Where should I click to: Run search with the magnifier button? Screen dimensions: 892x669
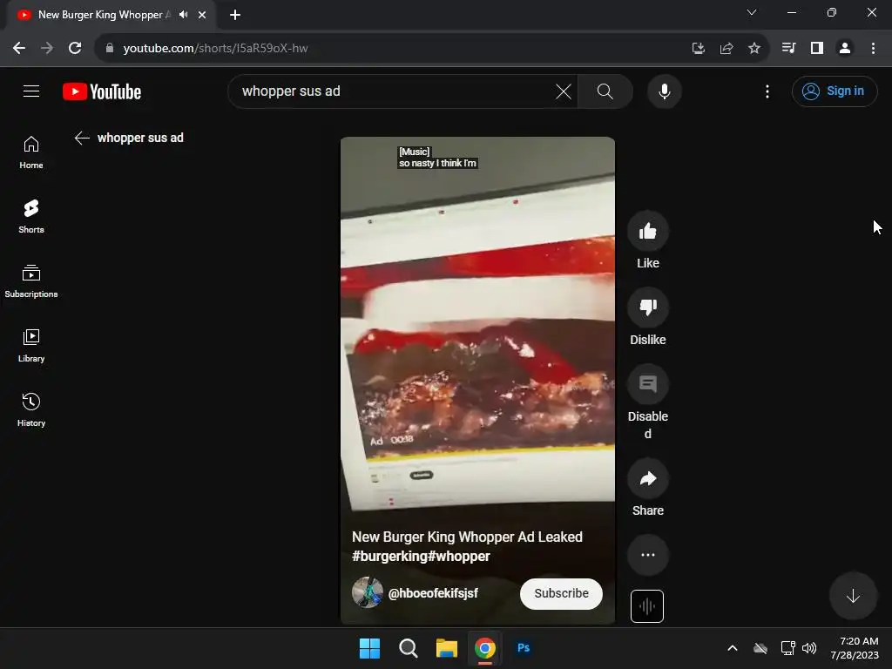(605, 91)
